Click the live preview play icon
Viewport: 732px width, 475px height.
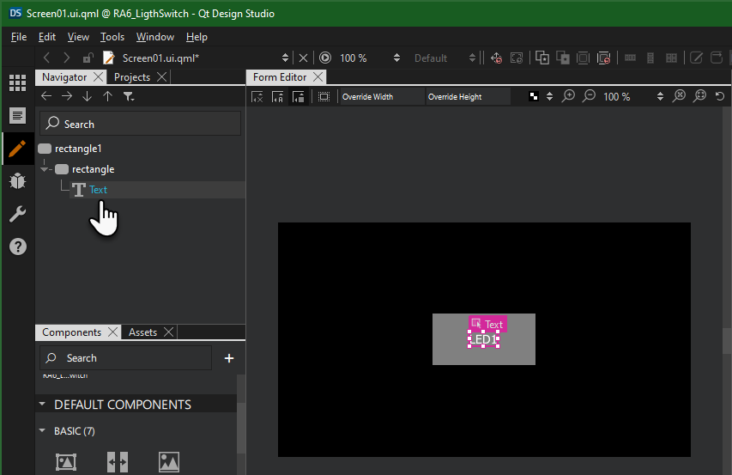(x=325, y=58)
